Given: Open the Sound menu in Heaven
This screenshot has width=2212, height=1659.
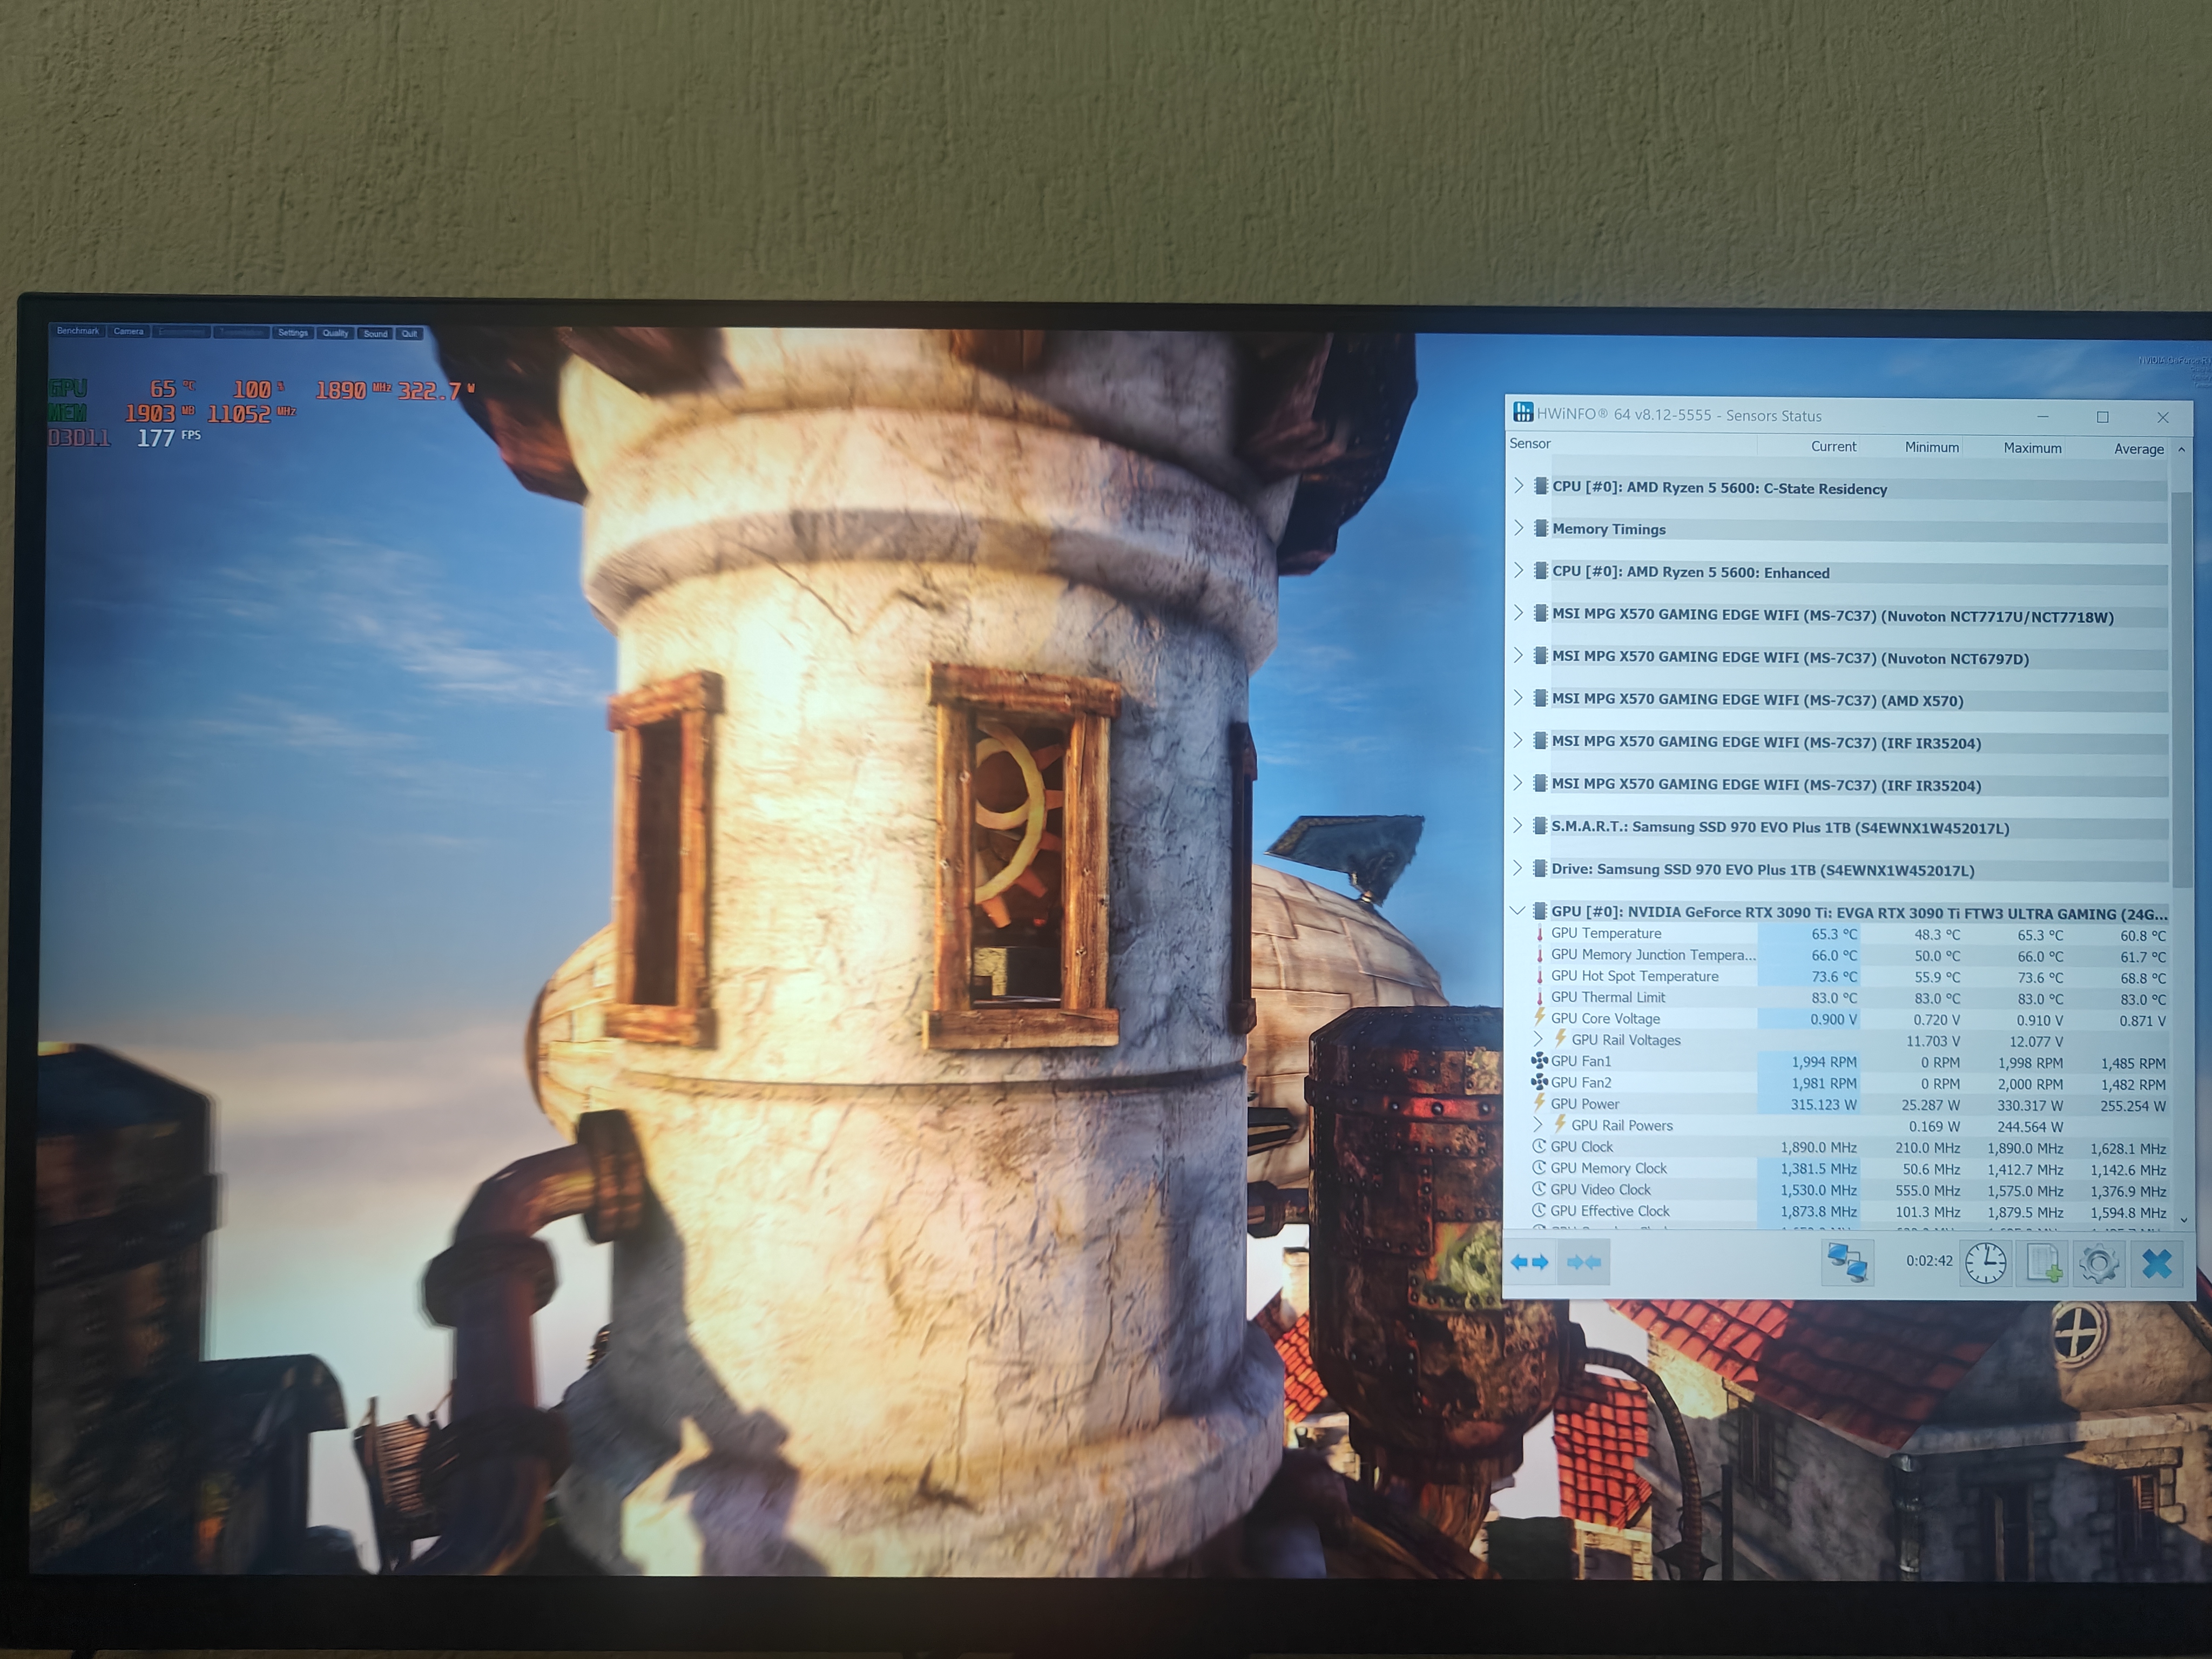Looking at the screenshot, I should pos(375,334).
